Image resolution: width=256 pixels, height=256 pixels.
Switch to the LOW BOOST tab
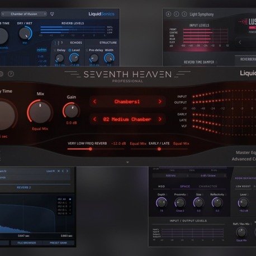pos(243,186)
